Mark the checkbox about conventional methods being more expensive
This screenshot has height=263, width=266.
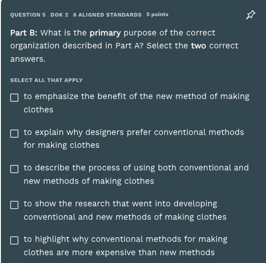tap(14, 240)
